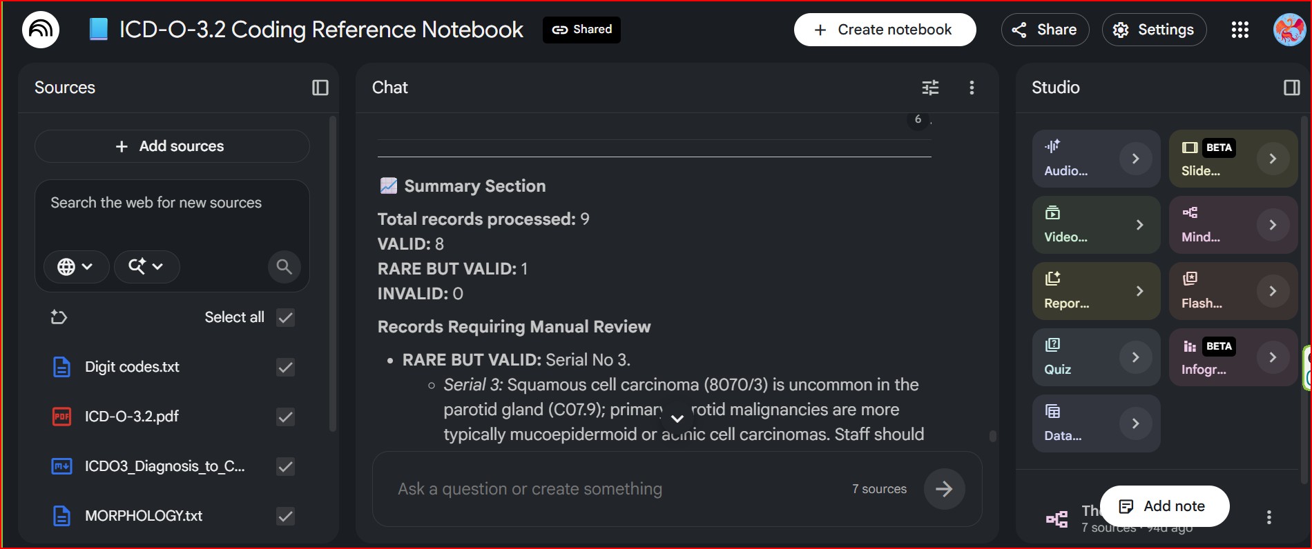
Task: Collapse the Sources panel
Action: coord(320,88)
